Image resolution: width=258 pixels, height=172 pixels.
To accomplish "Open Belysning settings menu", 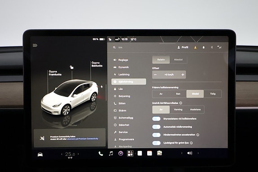I will click(129, 96).
